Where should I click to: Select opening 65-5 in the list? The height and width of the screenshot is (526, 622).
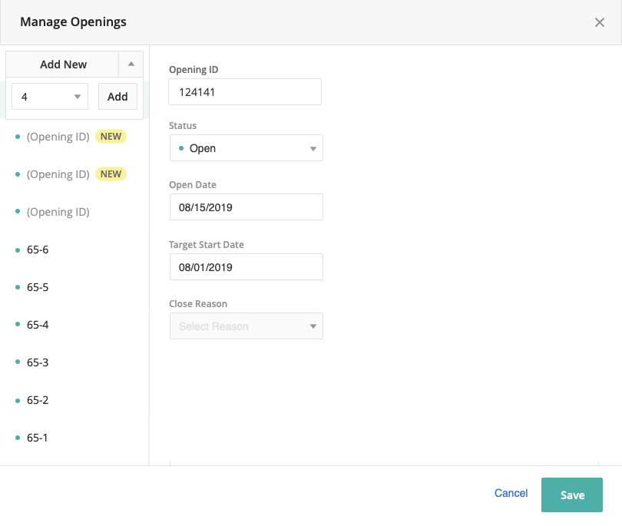point(38,287)
